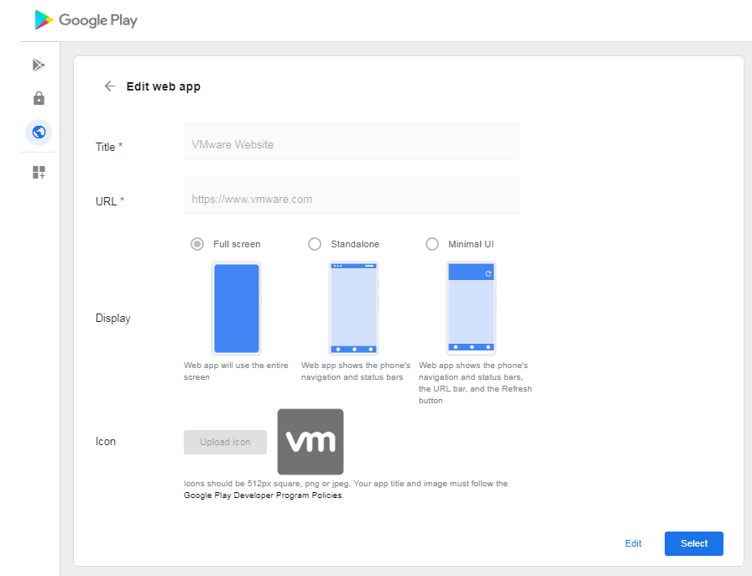Click the back arrow beside Edit web app
The width and height of the screenshot is (752, 576).
(x=110, y=86)
